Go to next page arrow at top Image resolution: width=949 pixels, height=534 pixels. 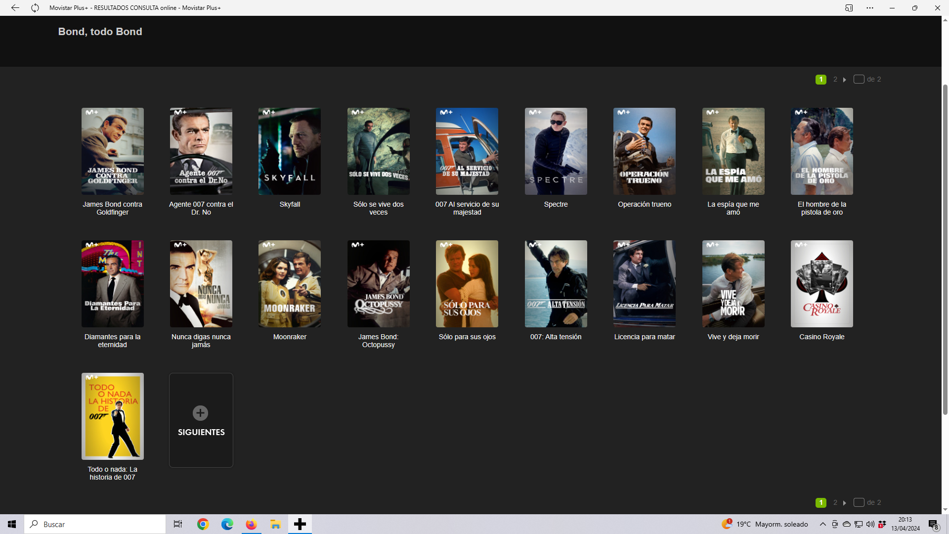point(845,80)
